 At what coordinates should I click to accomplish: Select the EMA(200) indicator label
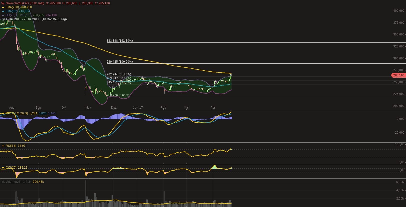[x=12, y=7]
